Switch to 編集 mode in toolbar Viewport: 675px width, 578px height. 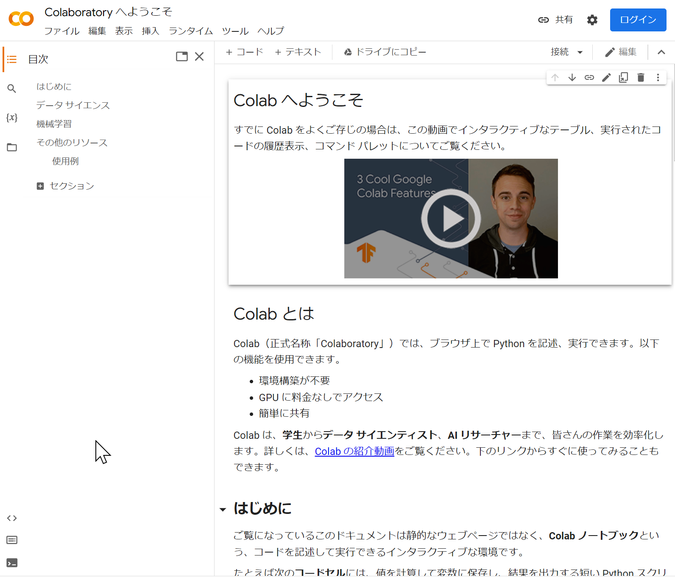tap(621, 52)
